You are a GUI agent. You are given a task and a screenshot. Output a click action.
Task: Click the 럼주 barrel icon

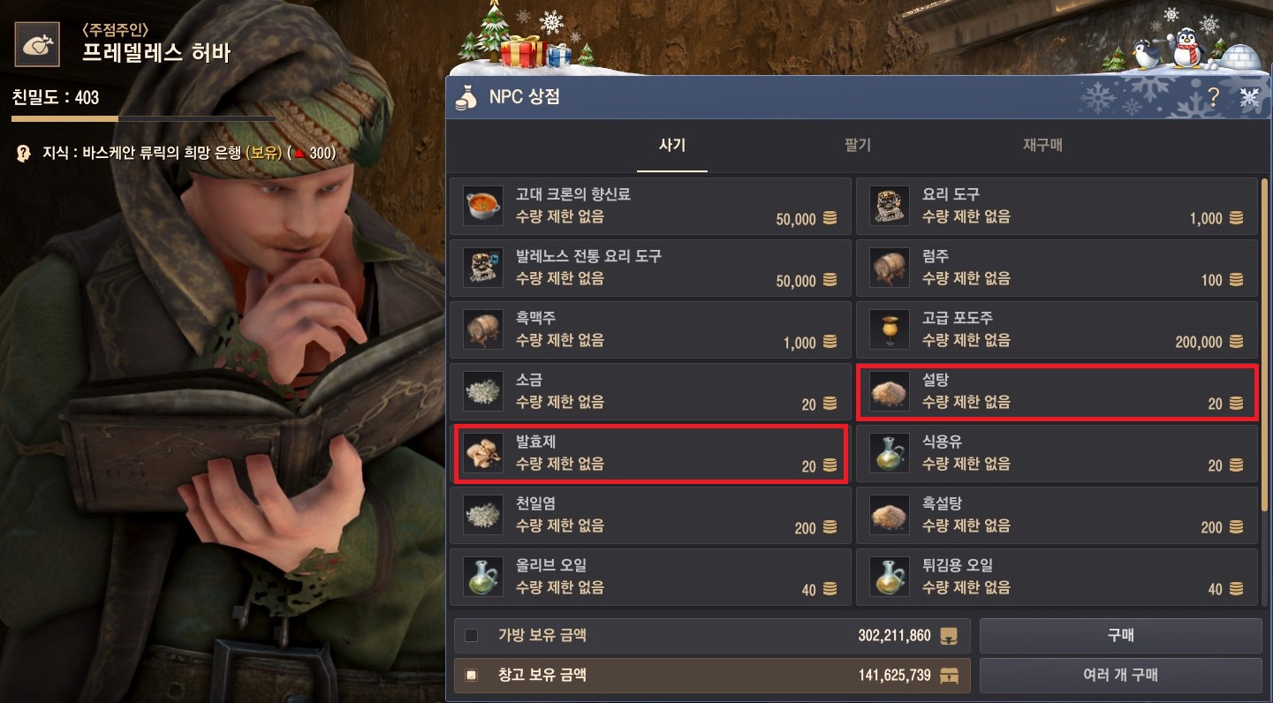point(890,268)
